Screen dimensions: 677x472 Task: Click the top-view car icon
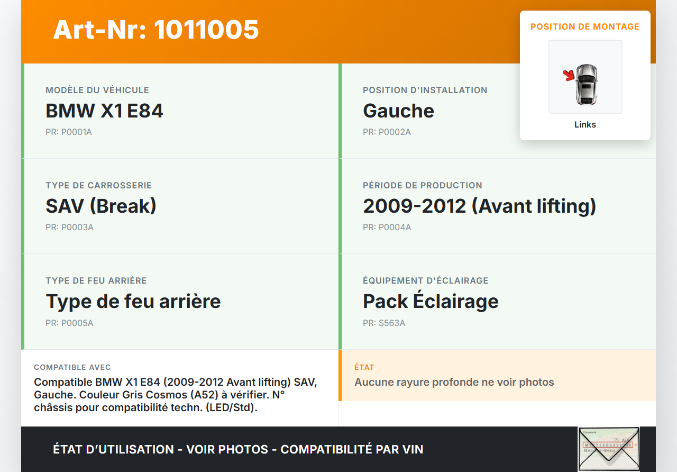tap(586, 84)
